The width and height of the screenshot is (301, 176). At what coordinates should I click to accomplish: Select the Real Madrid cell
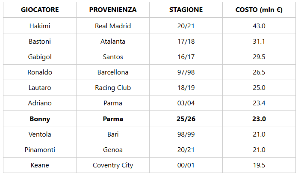click(x=113, y=26)
